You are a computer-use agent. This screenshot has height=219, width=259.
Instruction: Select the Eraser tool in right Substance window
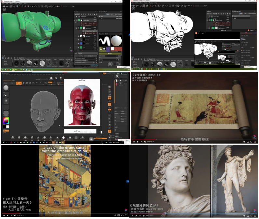[x=144, y=6]
